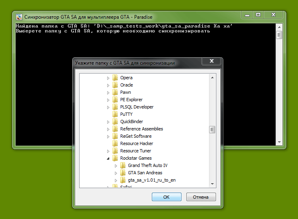Click the Grand Theft Auto IV folder icon

[123, 165]
